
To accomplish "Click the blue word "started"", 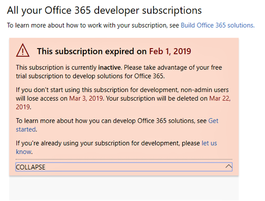I will (x=26, y=130).
